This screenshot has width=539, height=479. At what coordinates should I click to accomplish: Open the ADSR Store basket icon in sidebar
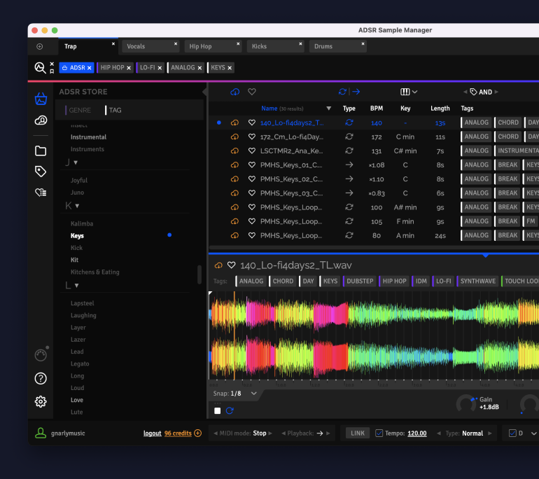41,99
